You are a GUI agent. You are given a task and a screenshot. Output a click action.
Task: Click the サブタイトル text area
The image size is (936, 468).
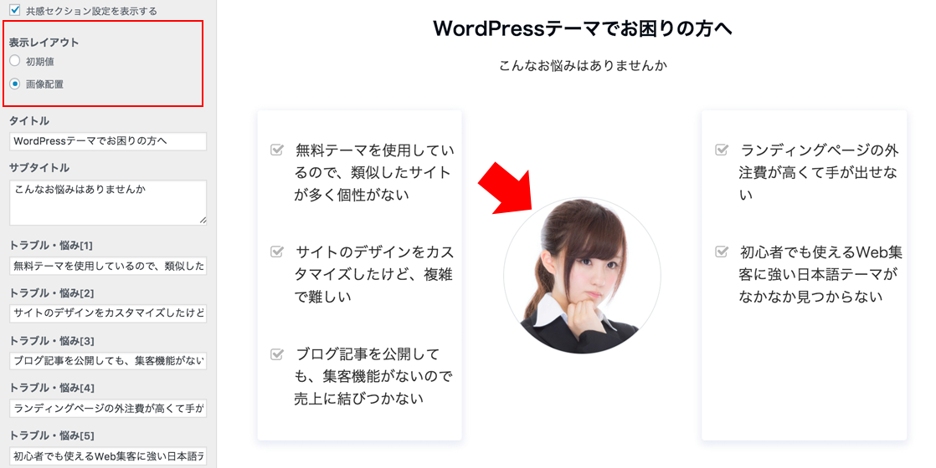click(108, 203)
